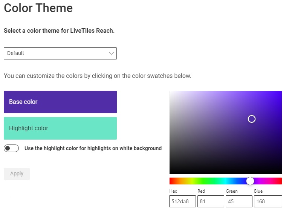Click the Apply button
289x216 pixels.
[x=17, y=173]
